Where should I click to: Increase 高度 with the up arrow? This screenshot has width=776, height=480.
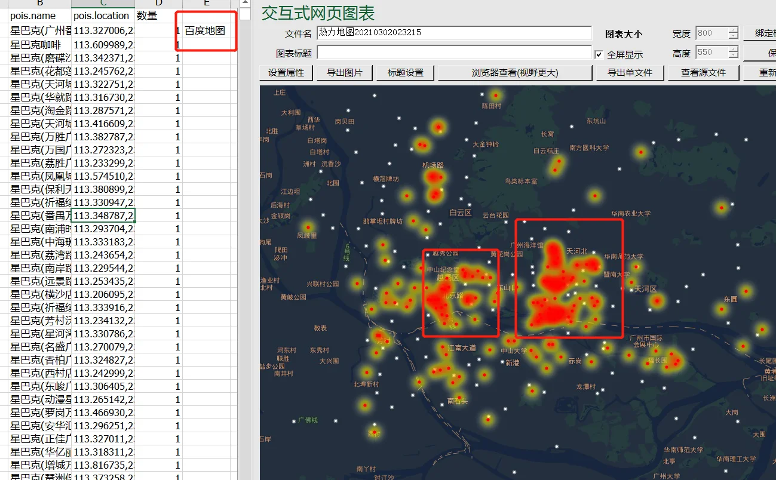[733, 49]
